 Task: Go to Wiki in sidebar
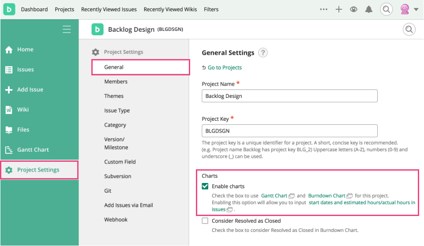tap(23, 109)
